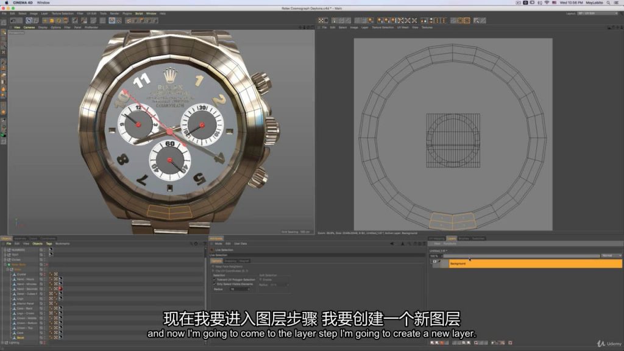The width and height of the screenshot is (624, 351).
Task: Open the Bookmarks menu in the Objects manager
Action: point(63,244)
